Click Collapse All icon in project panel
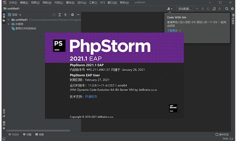Viewport: 236px width, 141px height. coord(65,15)
